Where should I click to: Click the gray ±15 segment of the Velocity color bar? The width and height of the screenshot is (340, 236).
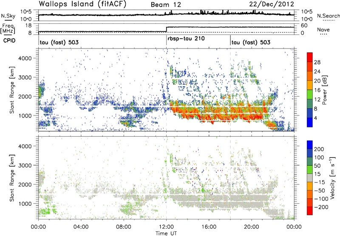[x=310, y=178]
